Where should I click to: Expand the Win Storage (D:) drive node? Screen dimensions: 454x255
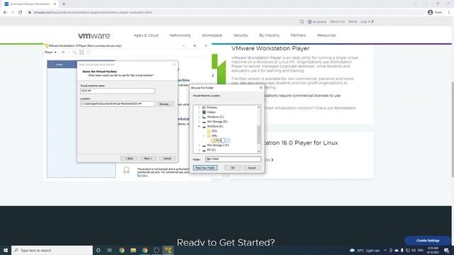click(199, 122)
